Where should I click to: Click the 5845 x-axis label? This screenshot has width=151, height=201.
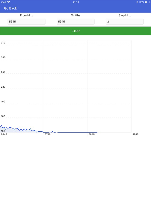coord(91,134)
